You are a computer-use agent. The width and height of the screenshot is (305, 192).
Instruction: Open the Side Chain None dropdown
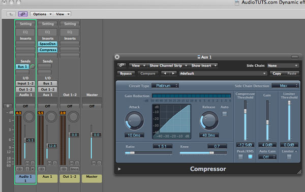[x=283, y=66]
